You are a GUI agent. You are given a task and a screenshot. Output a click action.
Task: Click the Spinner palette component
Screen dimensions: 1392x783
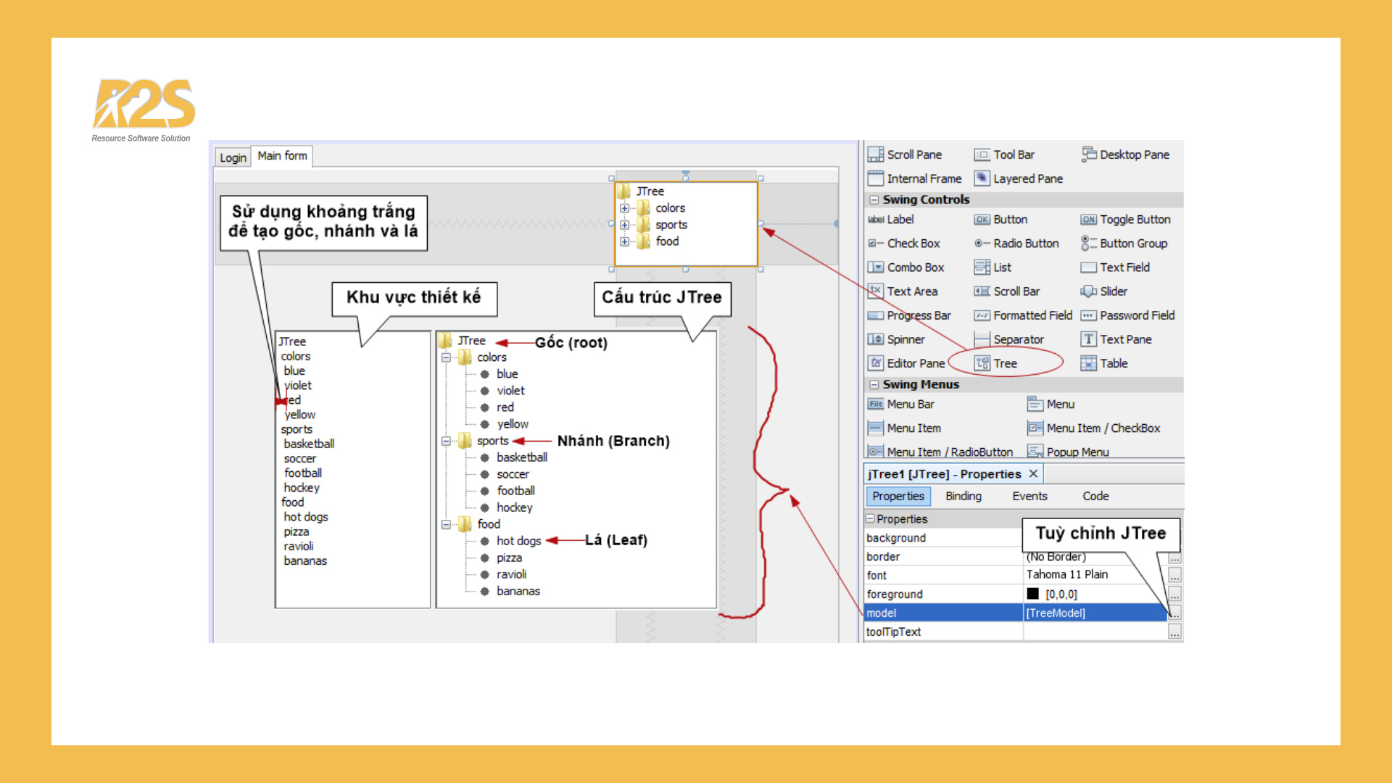point(905,339)
